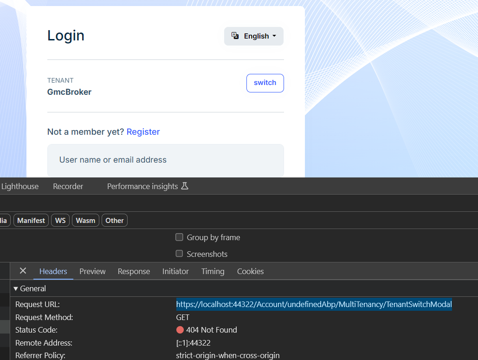478x360 pixels.
Task: Filter requests by WS type
Action: tap(60, 221)
